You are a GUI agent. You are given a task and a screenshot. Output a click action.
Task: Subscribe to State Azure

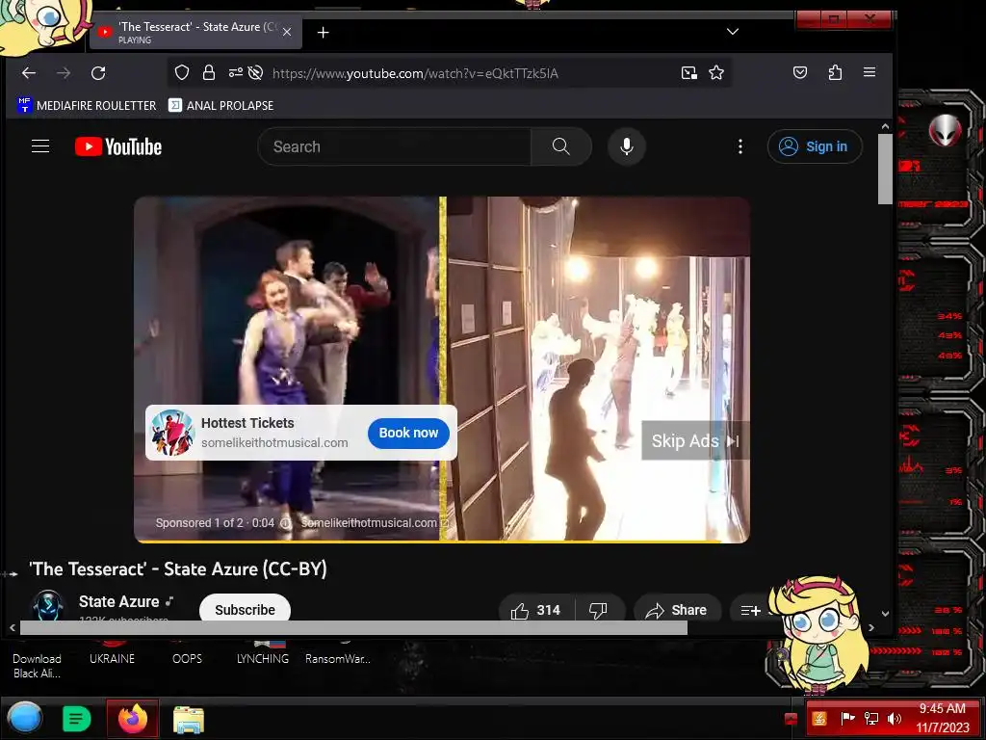coord(245,610)
